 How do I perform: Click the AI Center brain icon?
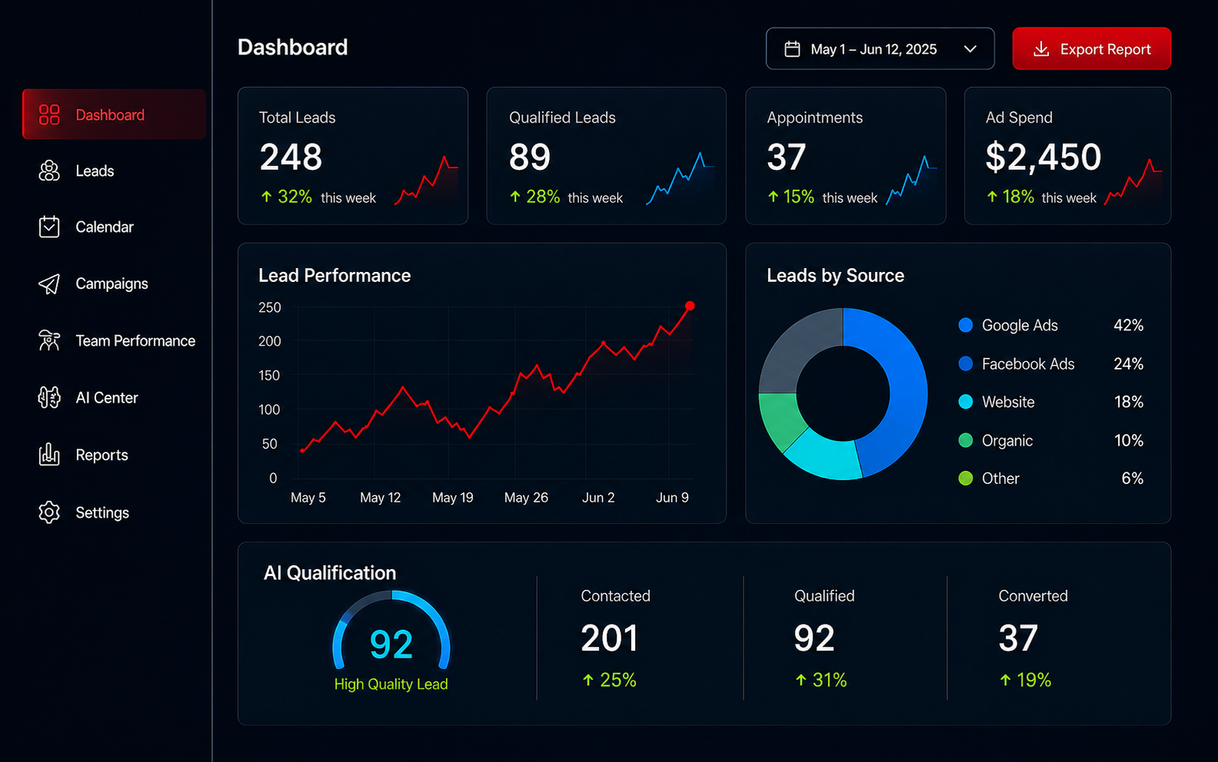click(x=49, y=397)
